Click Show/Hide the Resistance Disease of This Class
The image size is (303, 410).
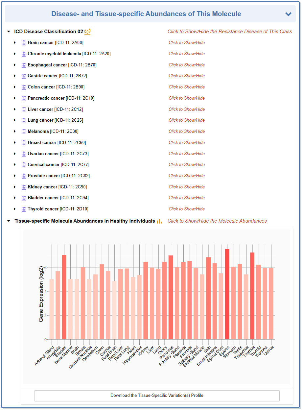pyautogui.click(x=229, y=32)
